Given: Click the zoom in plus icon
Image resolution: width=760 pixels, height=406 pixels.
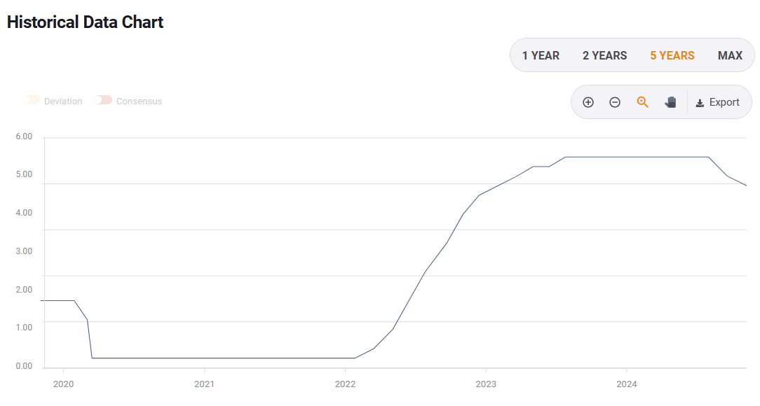Looking at the screenshot, I should point(588,102).
